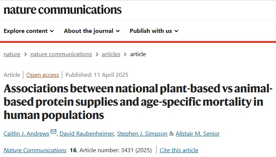The image size is (276, 157).
Task: Click the Published 11 April 2025 date
Action: [97, 75]
